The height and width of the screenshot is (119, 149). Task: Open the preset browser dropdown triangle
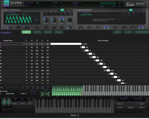[x=61, y=3]
